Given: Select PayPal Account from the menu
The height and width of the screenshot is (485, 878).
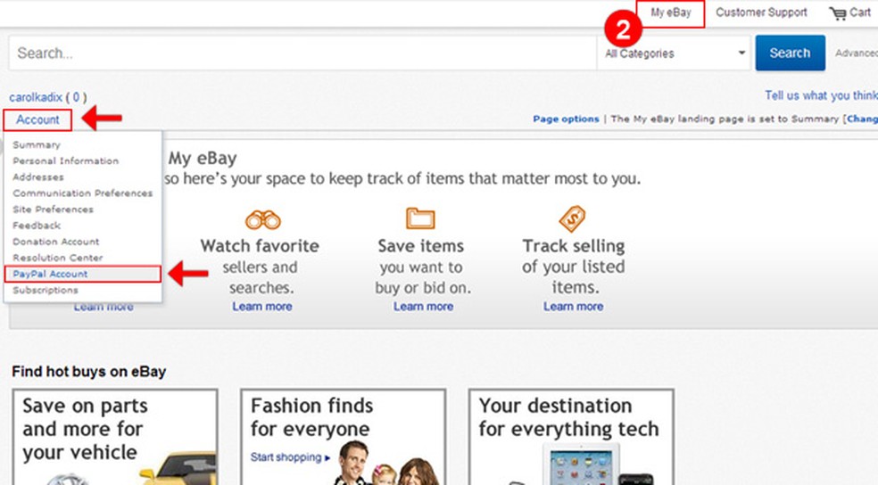Looking at the screenshot, I should 51,274.
